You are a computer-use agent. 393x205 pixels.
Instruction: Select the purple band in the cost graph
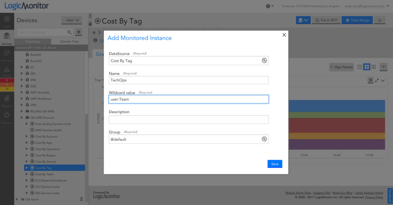(x=337, y=144)
